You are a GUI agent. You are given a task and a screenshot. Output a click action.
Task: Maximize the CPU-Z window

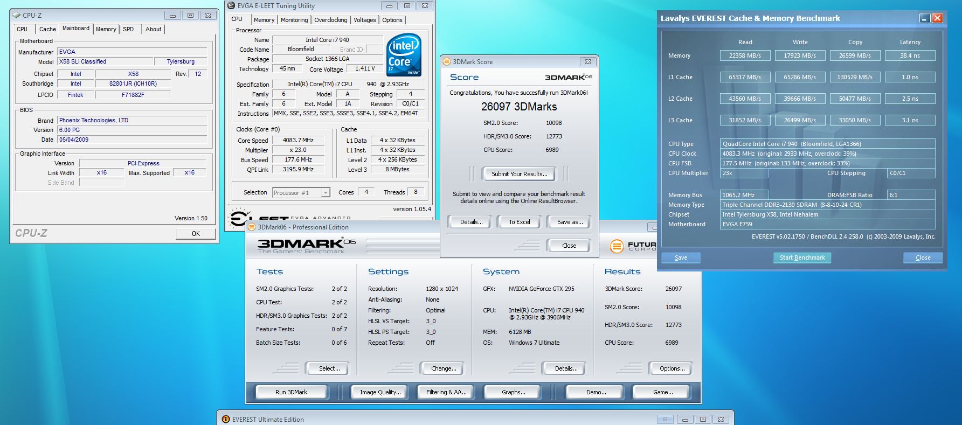pyautogui.click(x=190, y=16)
